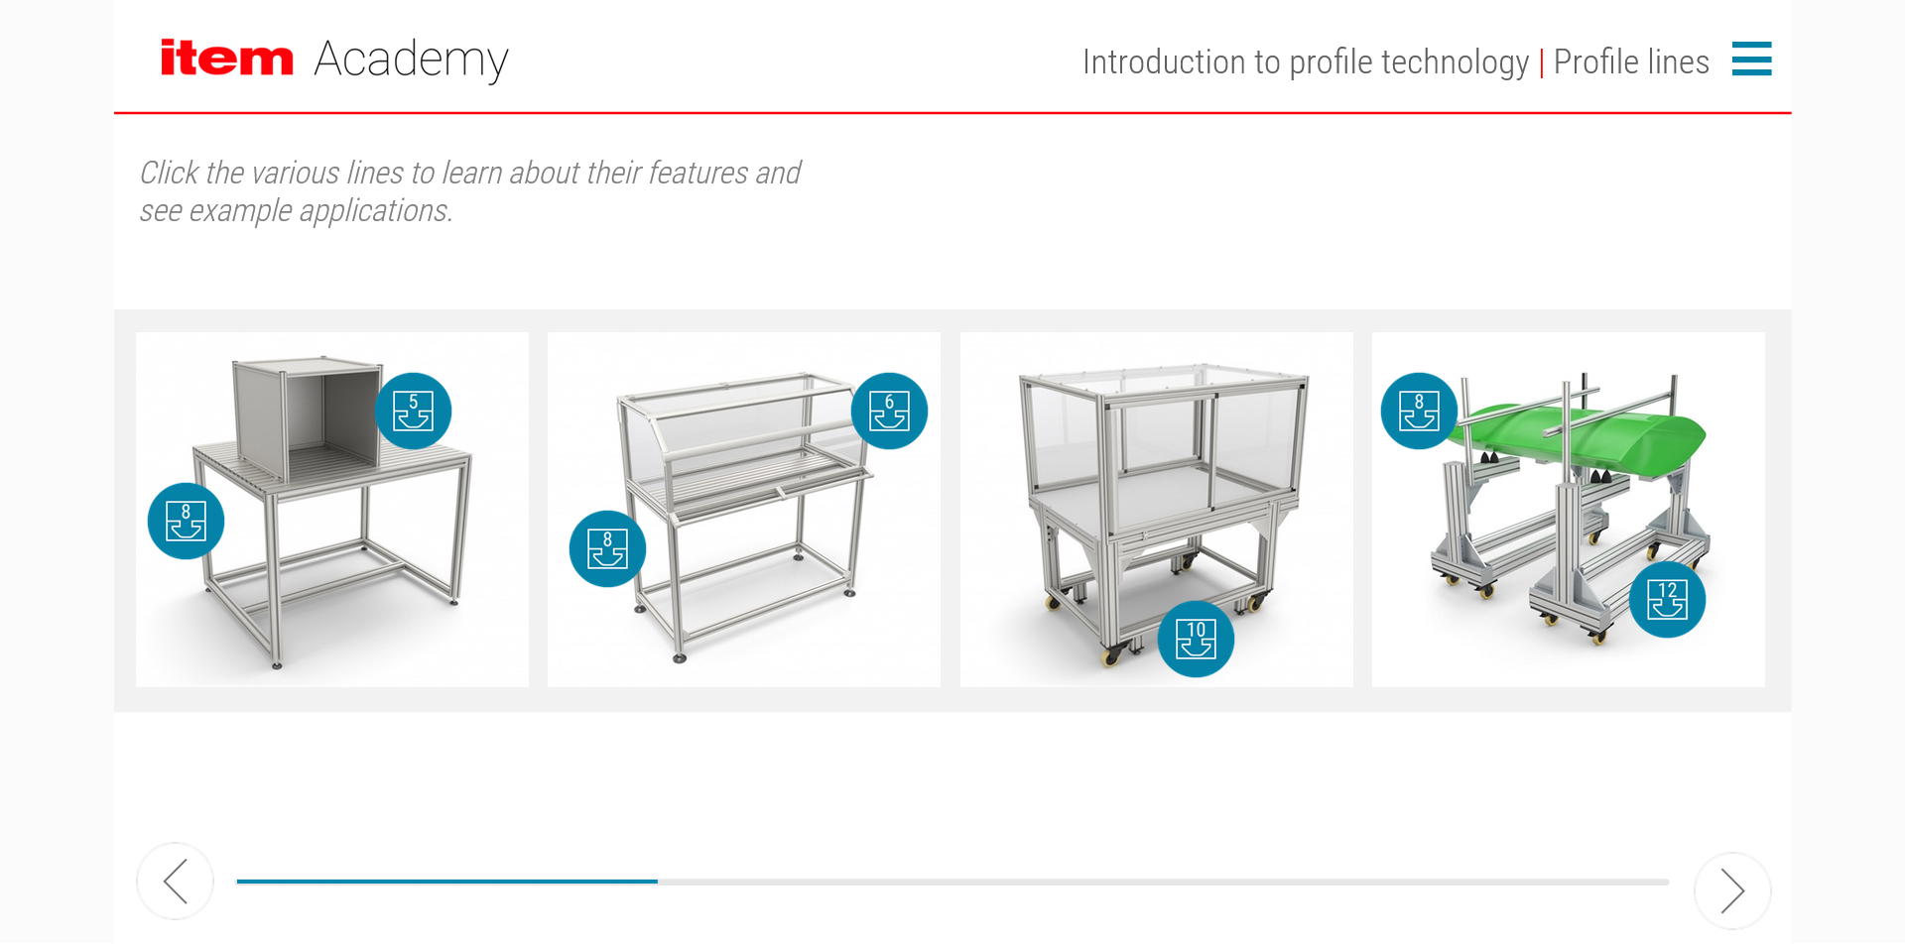Click the progress bar to jump ahead
This screenshot has height=947, width=1905.
[1091, 881]
